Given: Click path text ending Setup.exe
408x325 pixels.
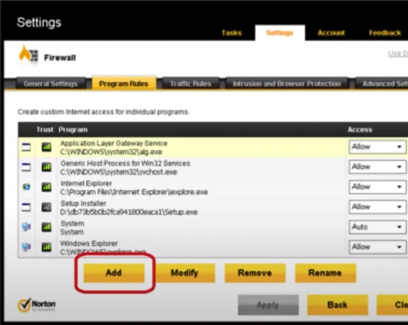Looking at the screenshot, I should 129,212.
